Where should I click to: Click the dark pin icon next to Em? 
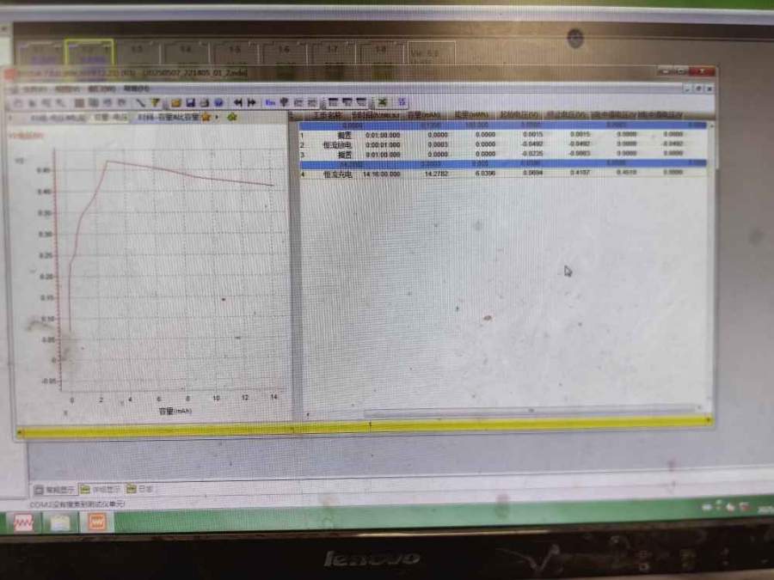tap(284, 102)
